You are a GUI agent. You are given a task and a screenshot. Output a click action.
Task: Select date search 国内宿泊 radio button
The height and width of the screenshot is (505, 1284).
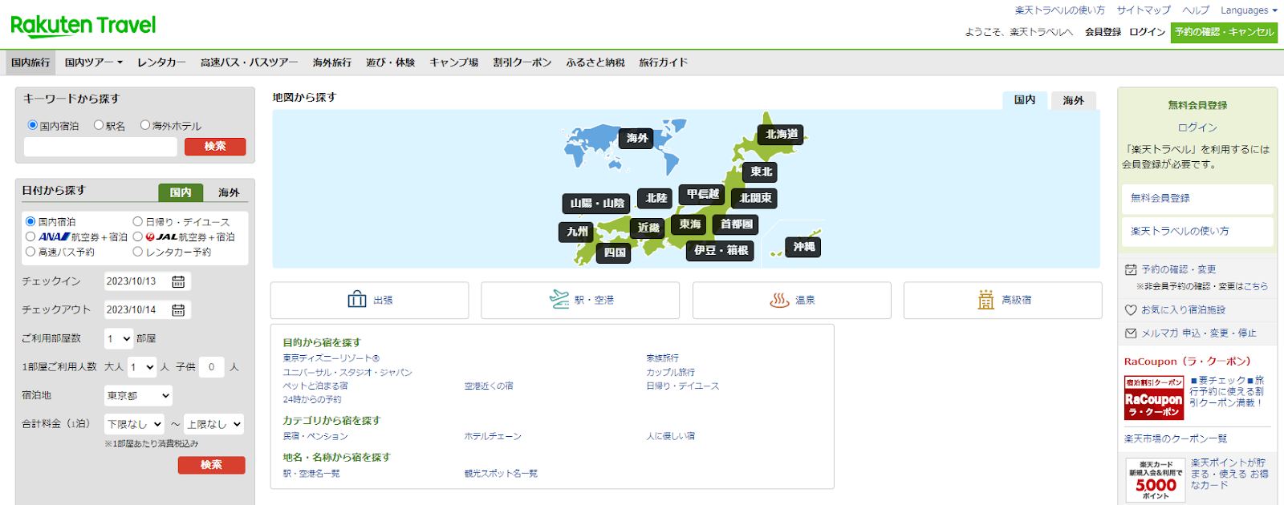pyautogui.click(x=30, y=221)
